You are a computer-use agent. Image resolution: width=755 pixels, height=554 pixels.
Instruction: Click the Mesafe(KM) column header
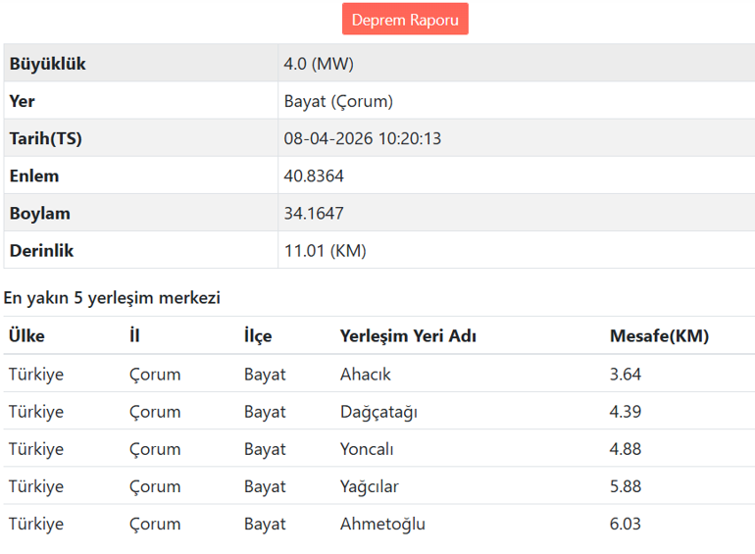tap(659, 336)
